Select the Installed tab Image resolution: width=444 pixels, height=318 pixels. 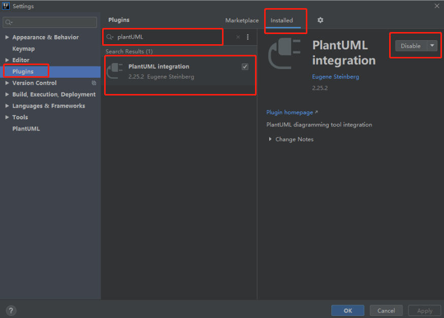pos(281,20)
